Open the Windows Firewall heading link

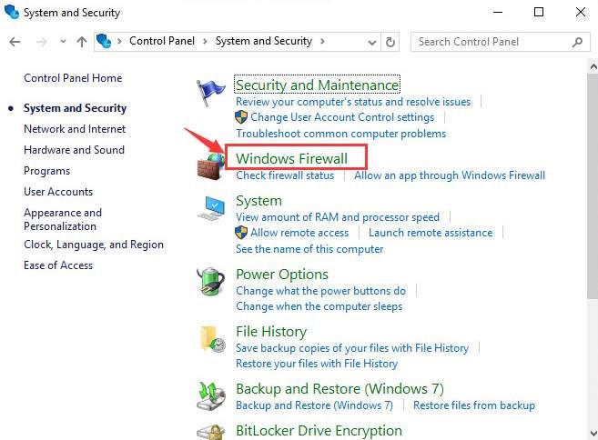point(291,158)
